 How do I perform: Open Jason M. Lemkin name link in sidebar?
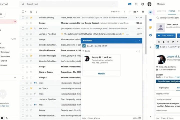tap(173, 56)
